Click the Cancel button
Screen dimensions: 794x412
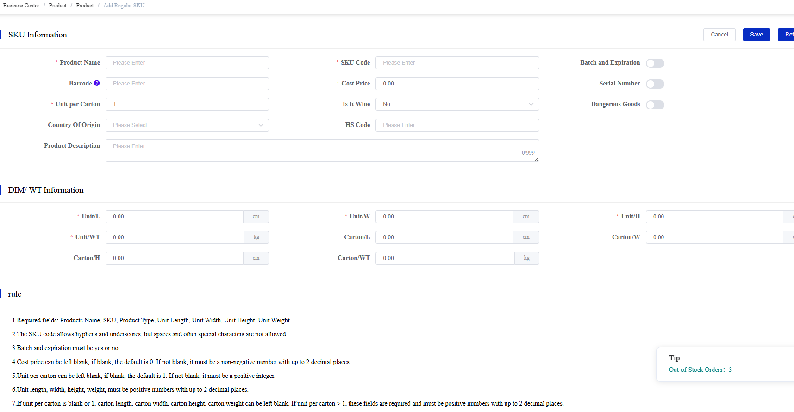719,35
